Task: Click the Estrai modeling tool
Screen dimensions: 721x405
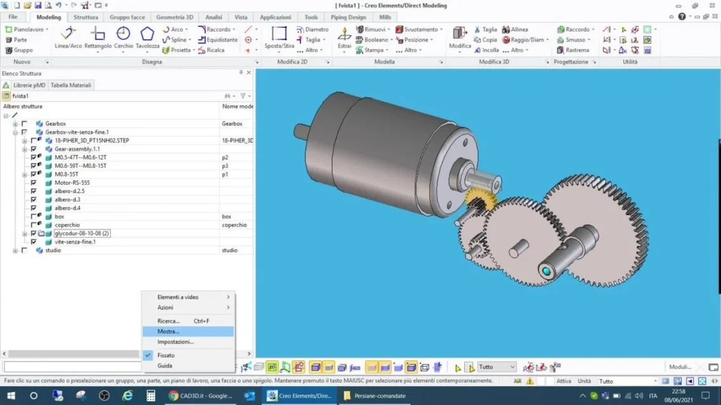Action: pos(344,37)
